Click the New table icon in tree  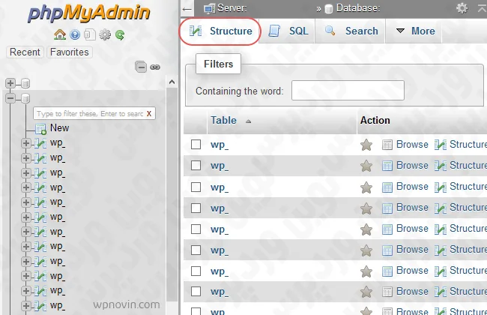tap(40, 128)
